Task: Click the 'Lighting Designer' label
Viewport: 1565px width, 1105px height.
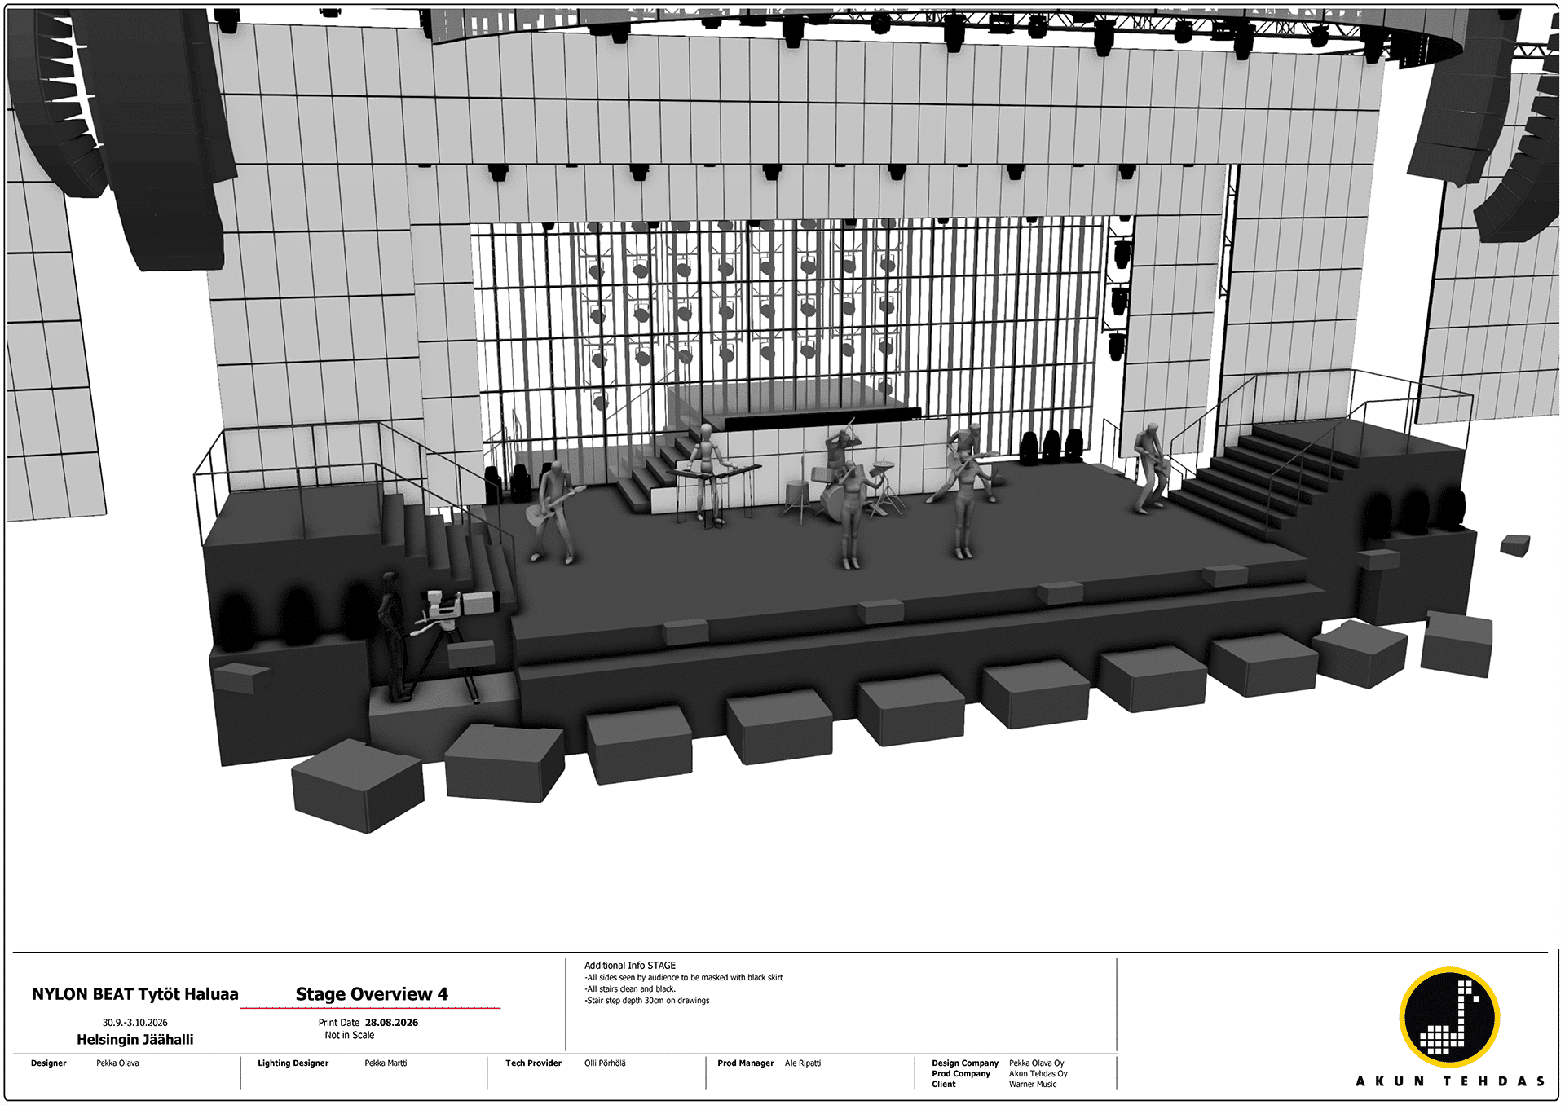Action: click(x=293, y=1063)
